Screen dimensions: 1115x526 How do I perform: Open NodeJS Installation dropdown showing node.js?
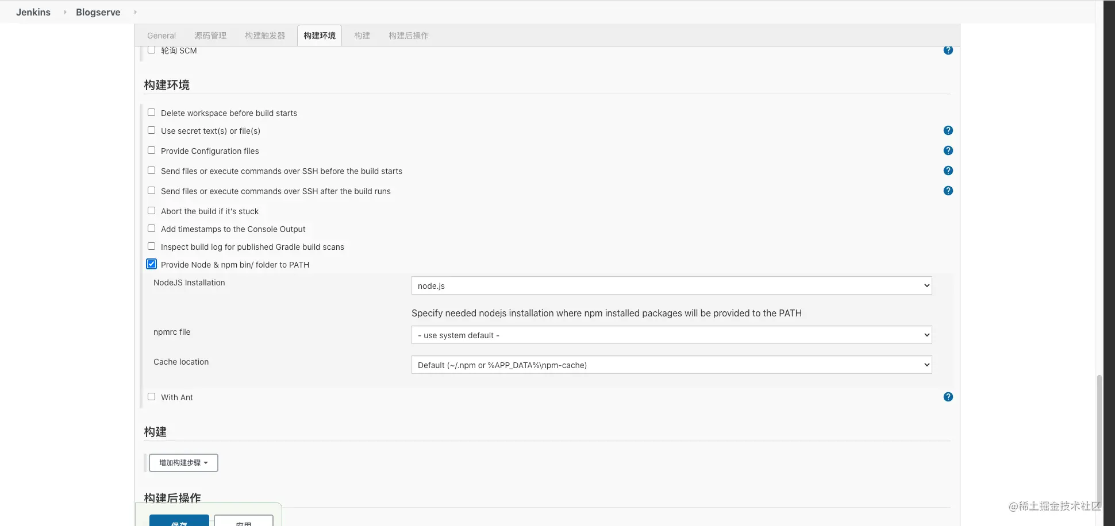[671, 285]
